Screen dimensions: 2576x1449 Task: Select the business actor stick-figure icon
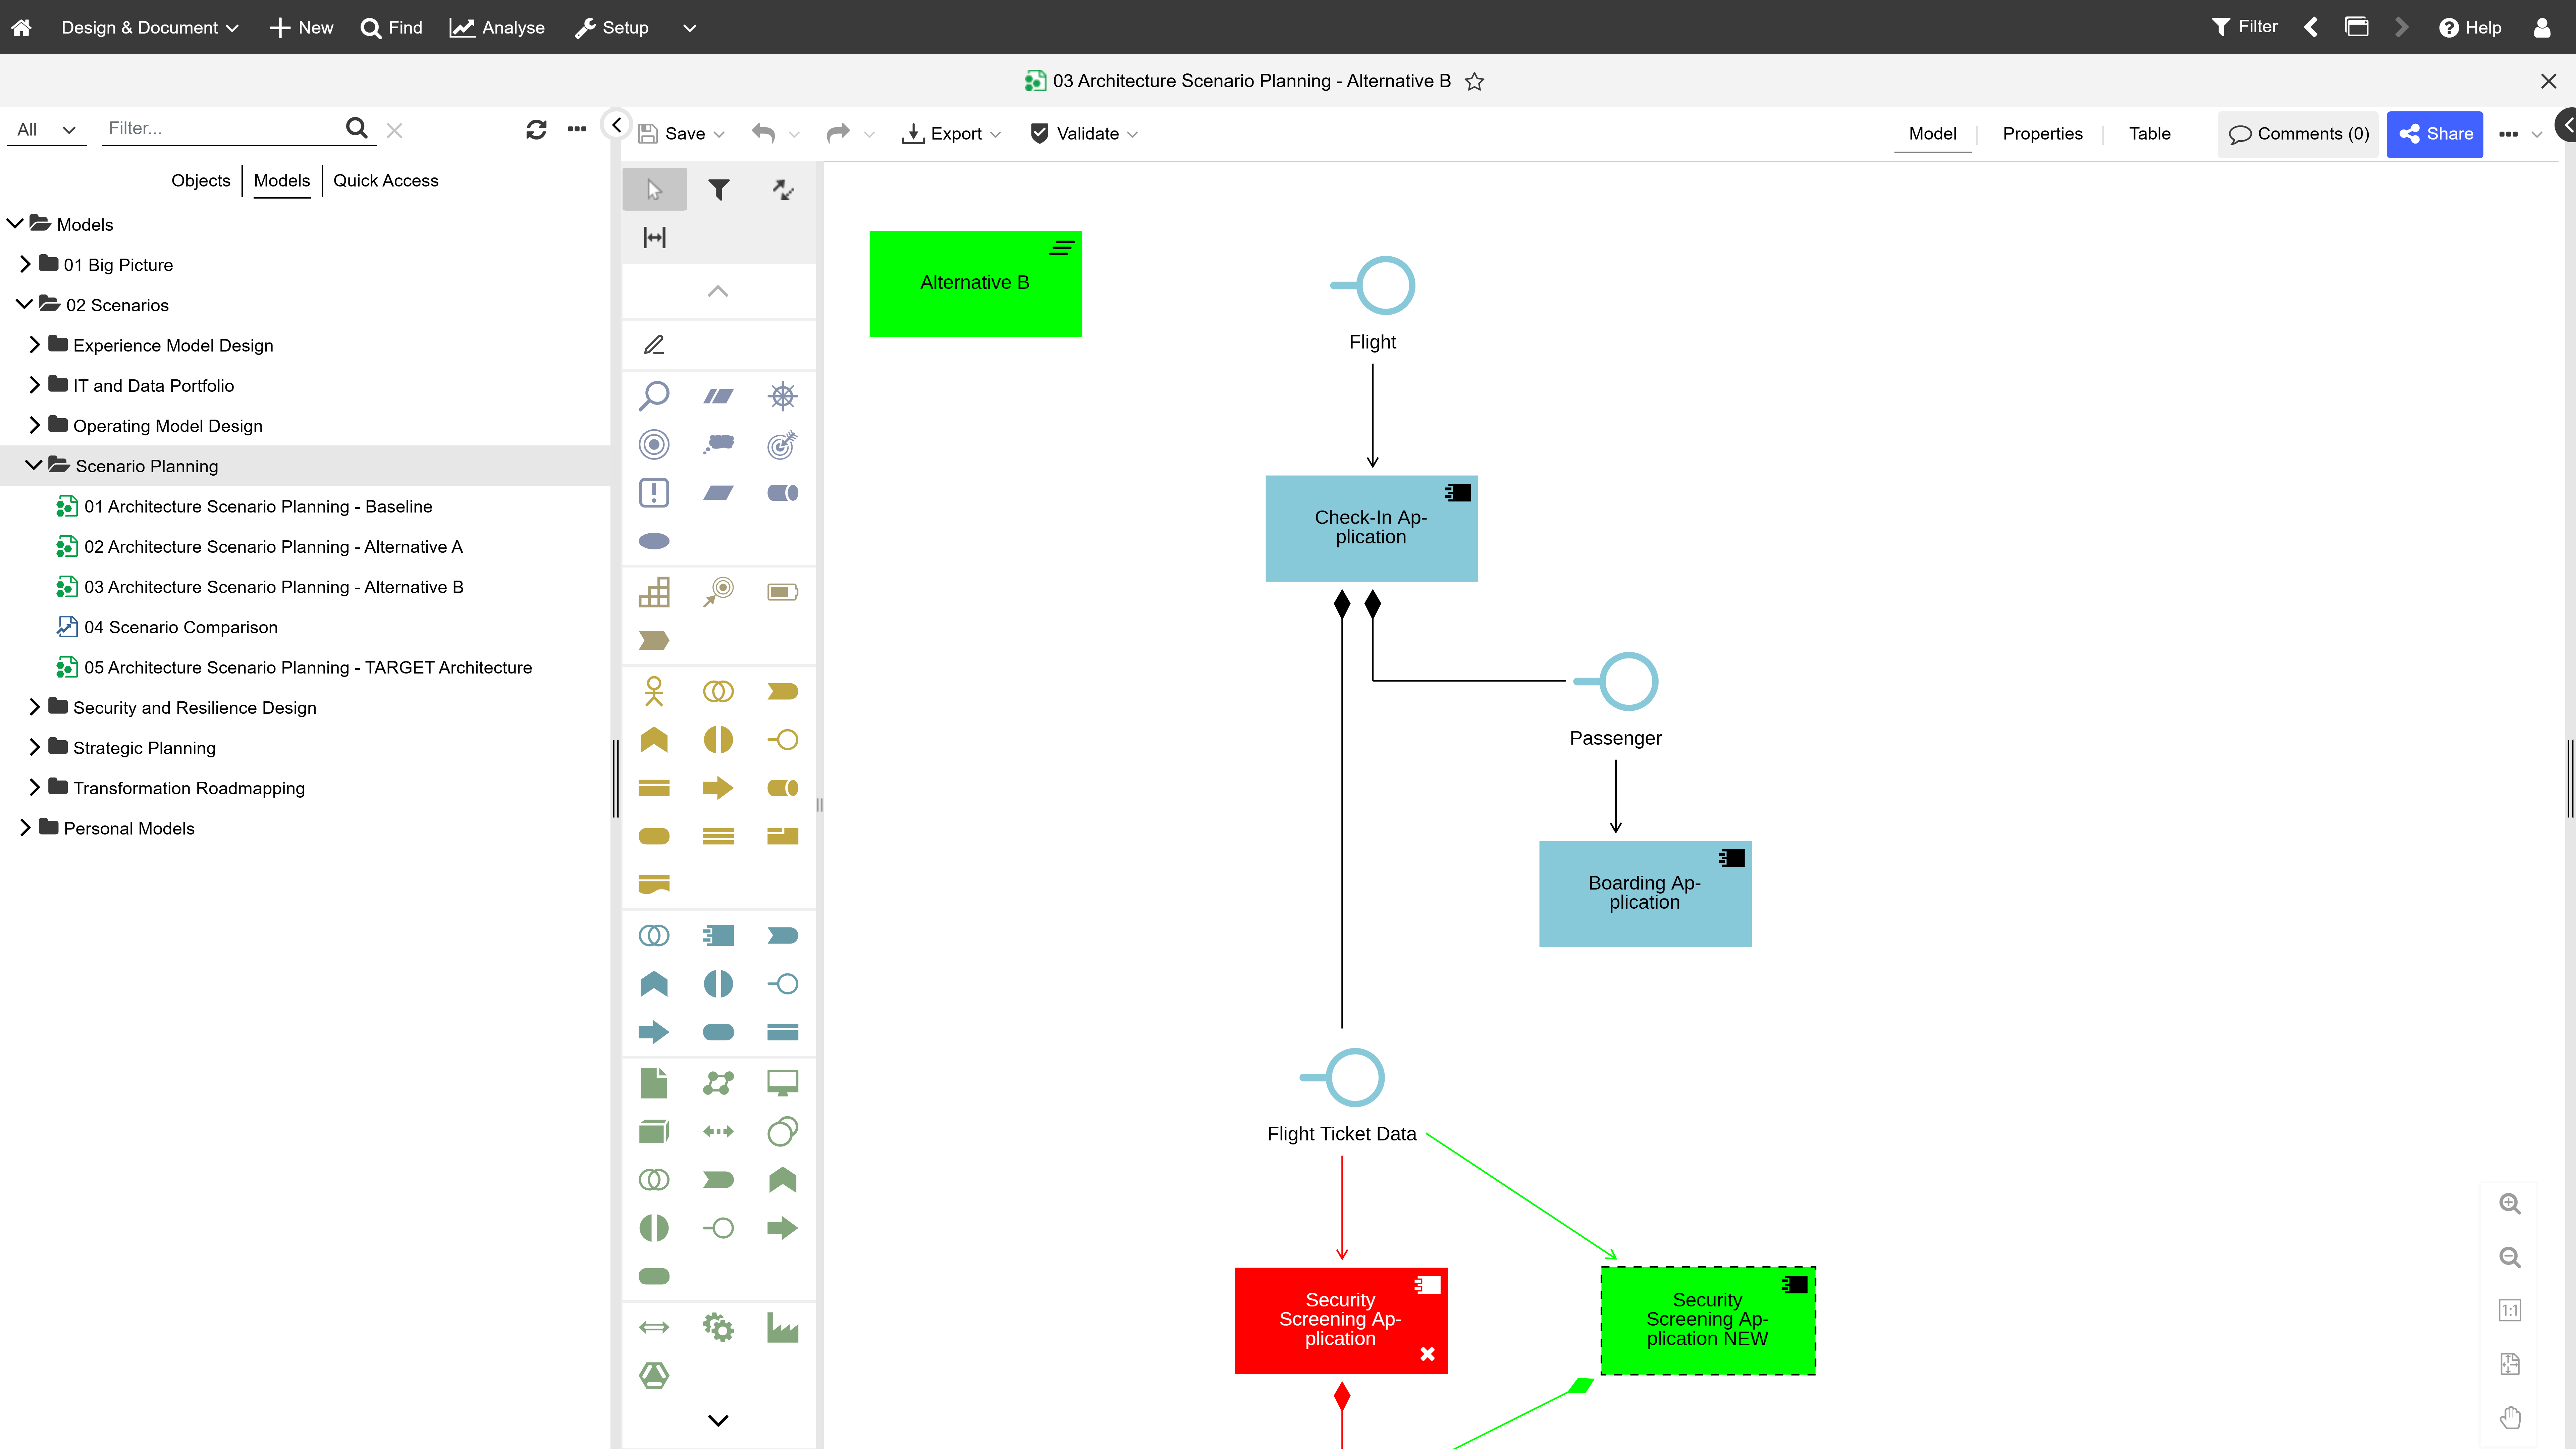point(654,691)
